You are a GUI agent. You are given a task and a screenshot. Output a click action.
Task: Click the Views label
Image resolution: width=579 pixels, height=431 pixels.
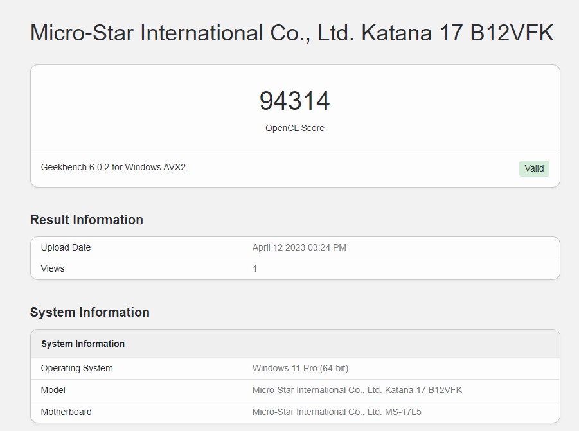(x=53, y=268)
